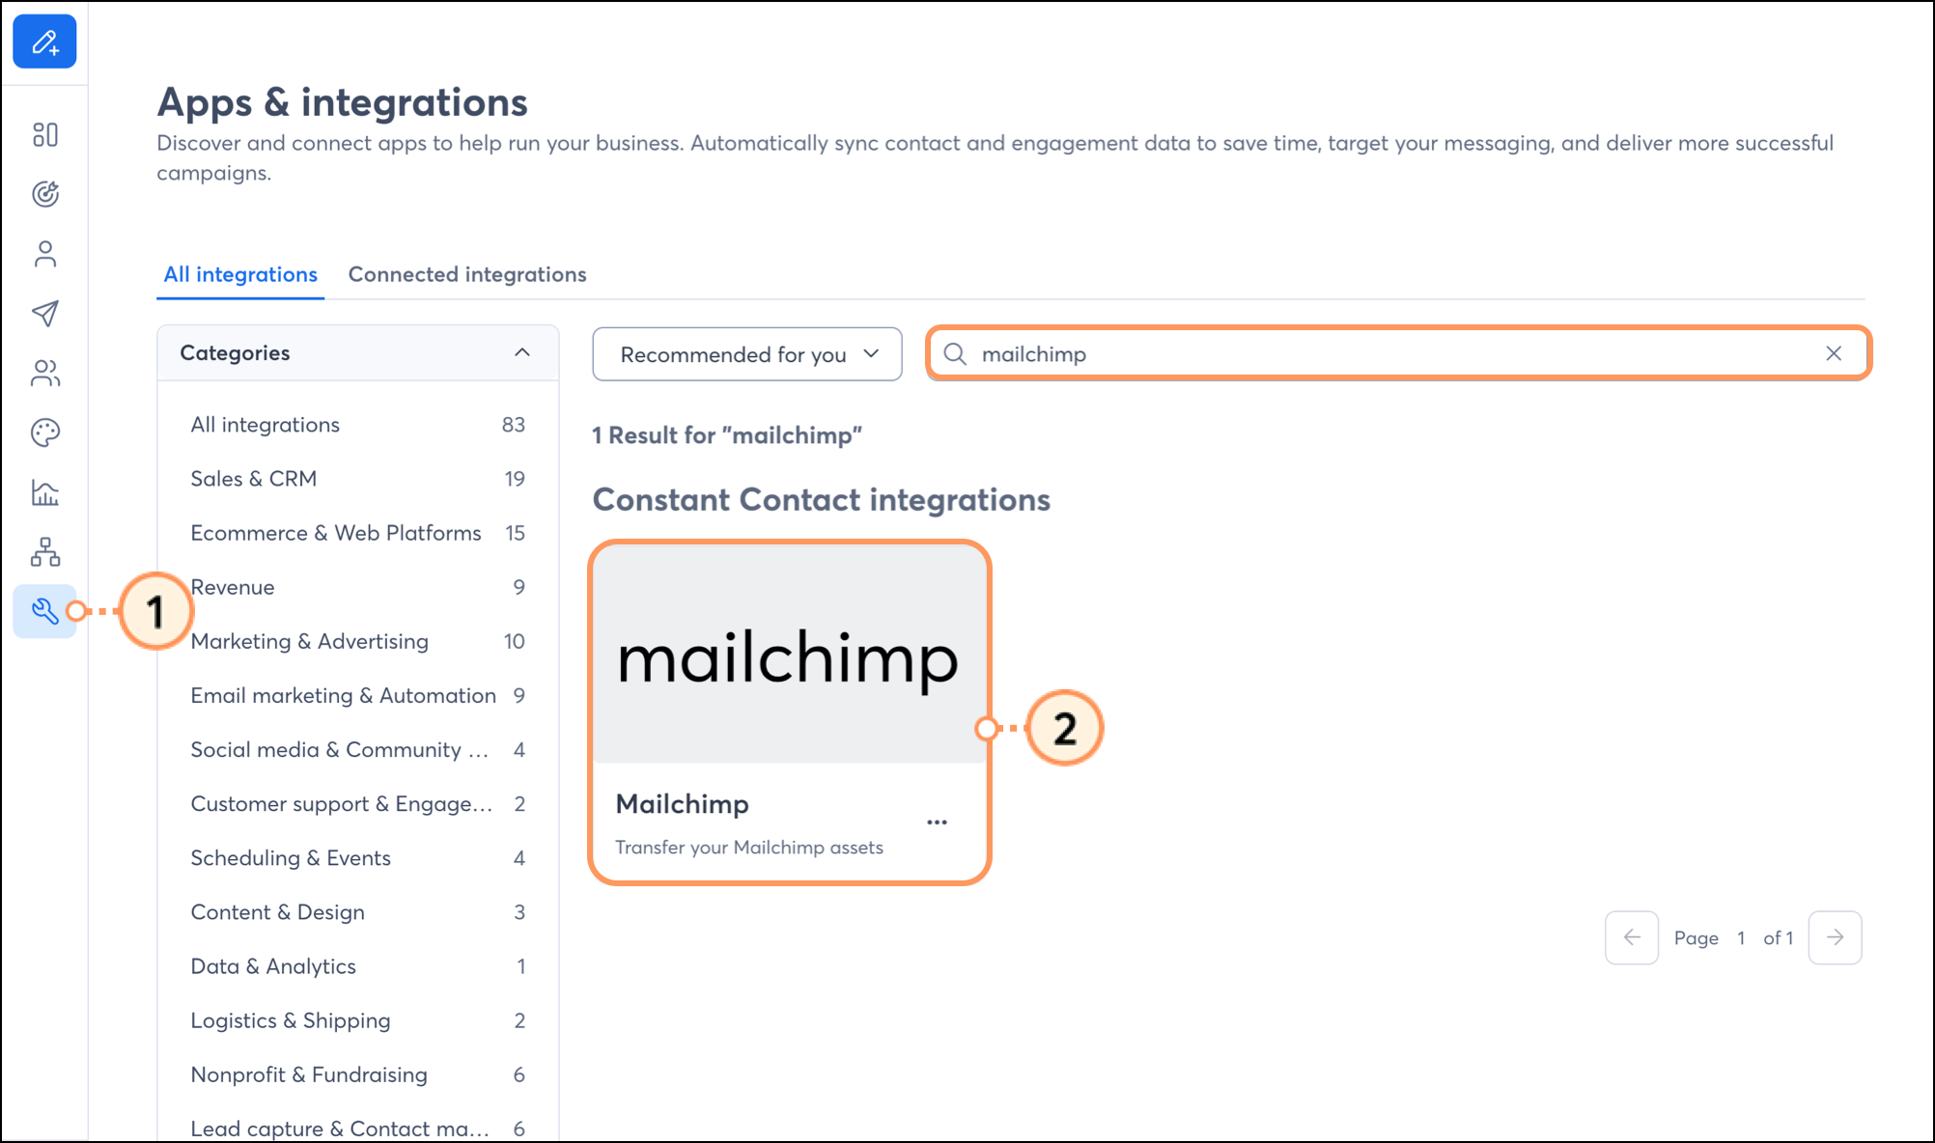Select the All integrations tab
Viewport: 1935px width, 1143px height.
click(x=239, y=274)
